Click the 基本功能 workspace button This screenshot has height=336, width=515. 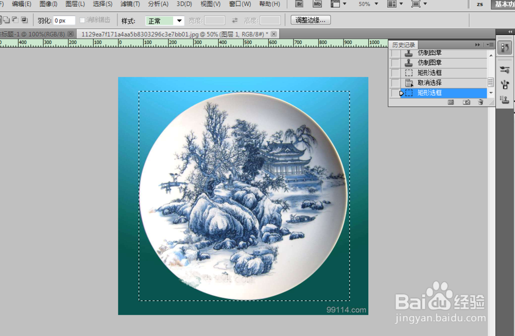point(503,4)
